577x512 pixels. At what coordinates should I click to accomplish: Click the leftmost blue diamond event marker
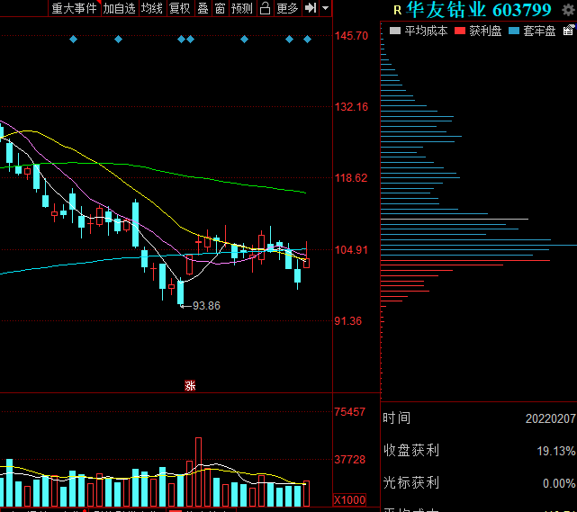click(73, 39)
